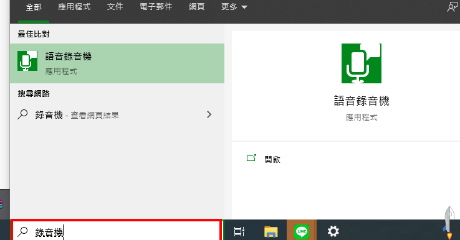460x240 pixels.
Task: Switch to the 全部 tab
Action: coord(34,7)
